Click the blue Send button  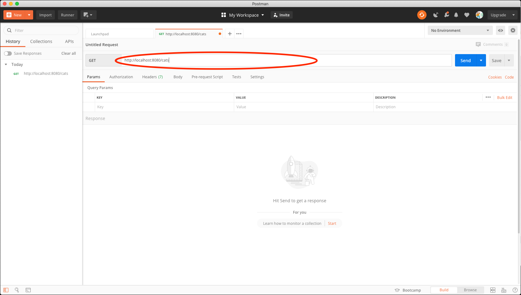click(x=466, y=60)
